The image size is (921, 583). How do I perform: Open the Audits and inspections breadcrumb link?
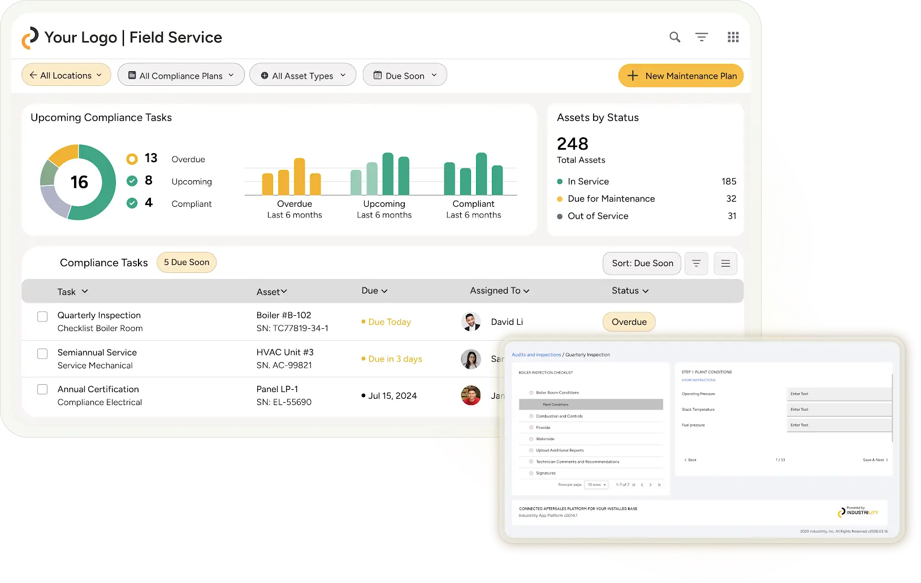point(536,355)
